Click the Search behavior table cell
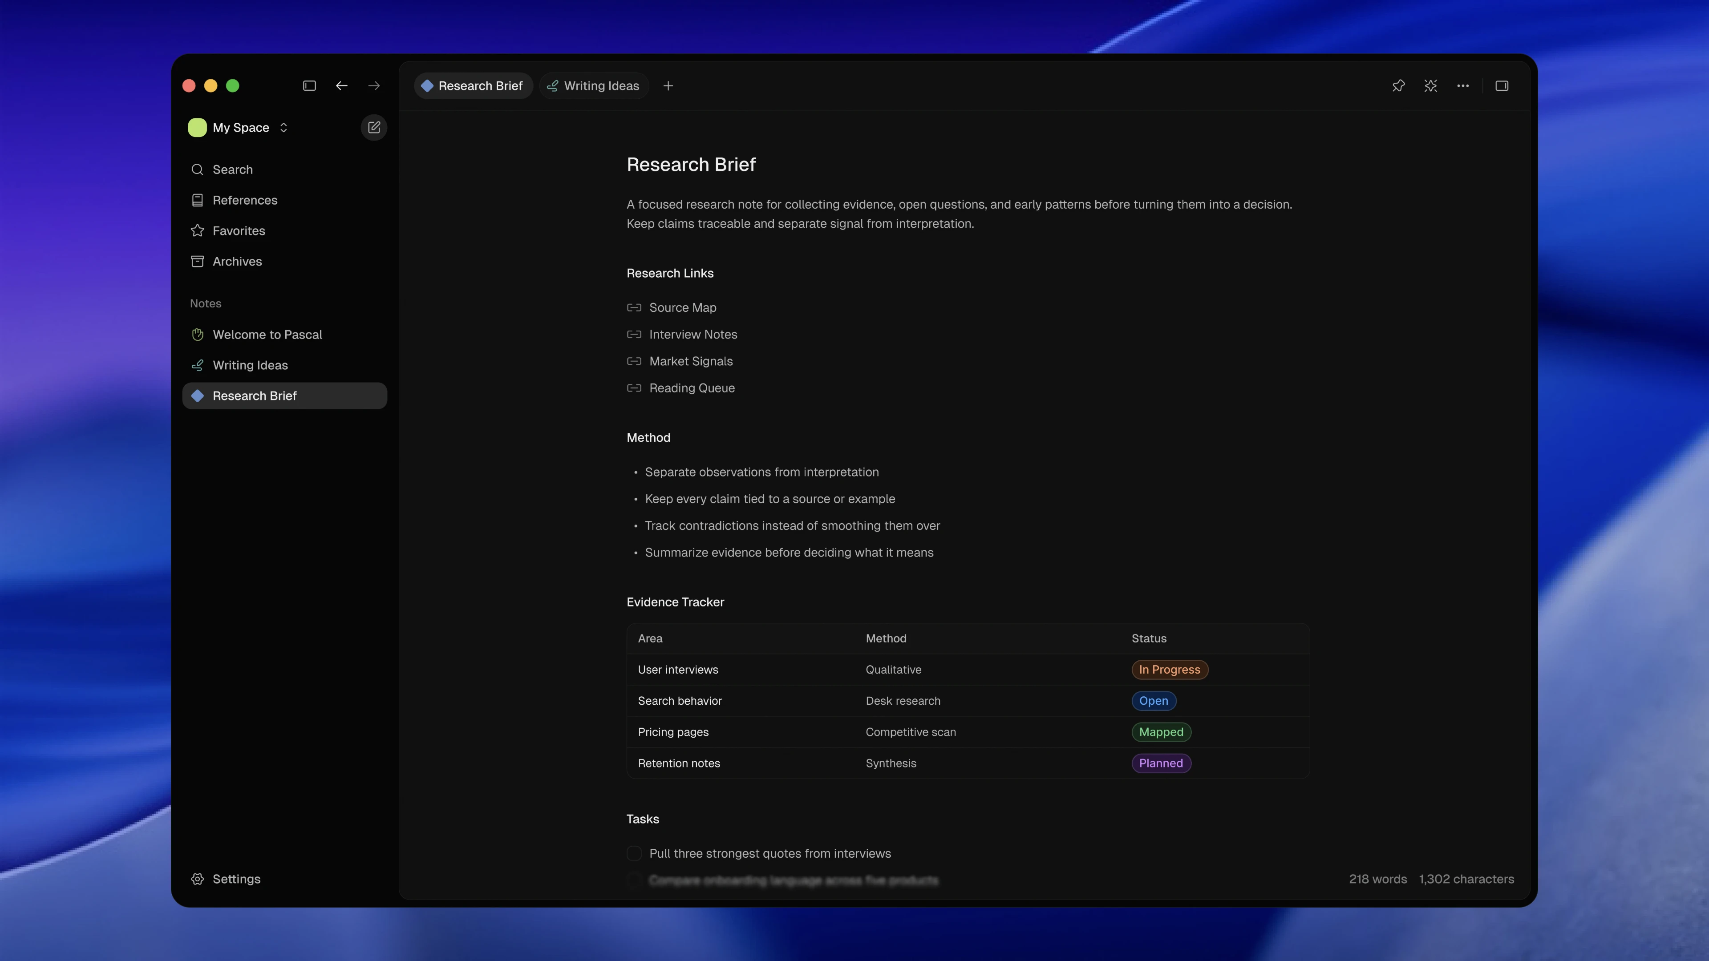1709x961 pixels. (x=680, y=701)
